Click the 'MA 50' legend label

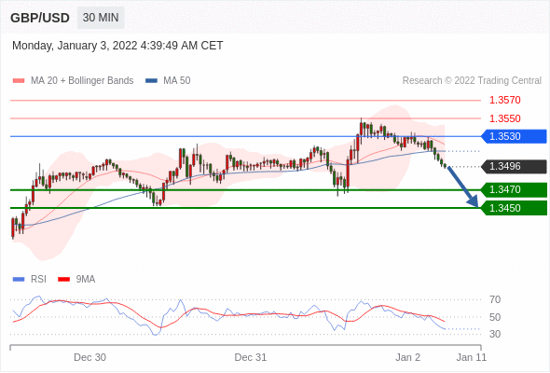[177, 81]
